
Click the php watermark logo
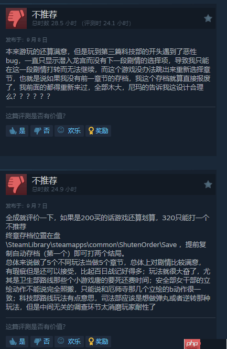(192, 344)
